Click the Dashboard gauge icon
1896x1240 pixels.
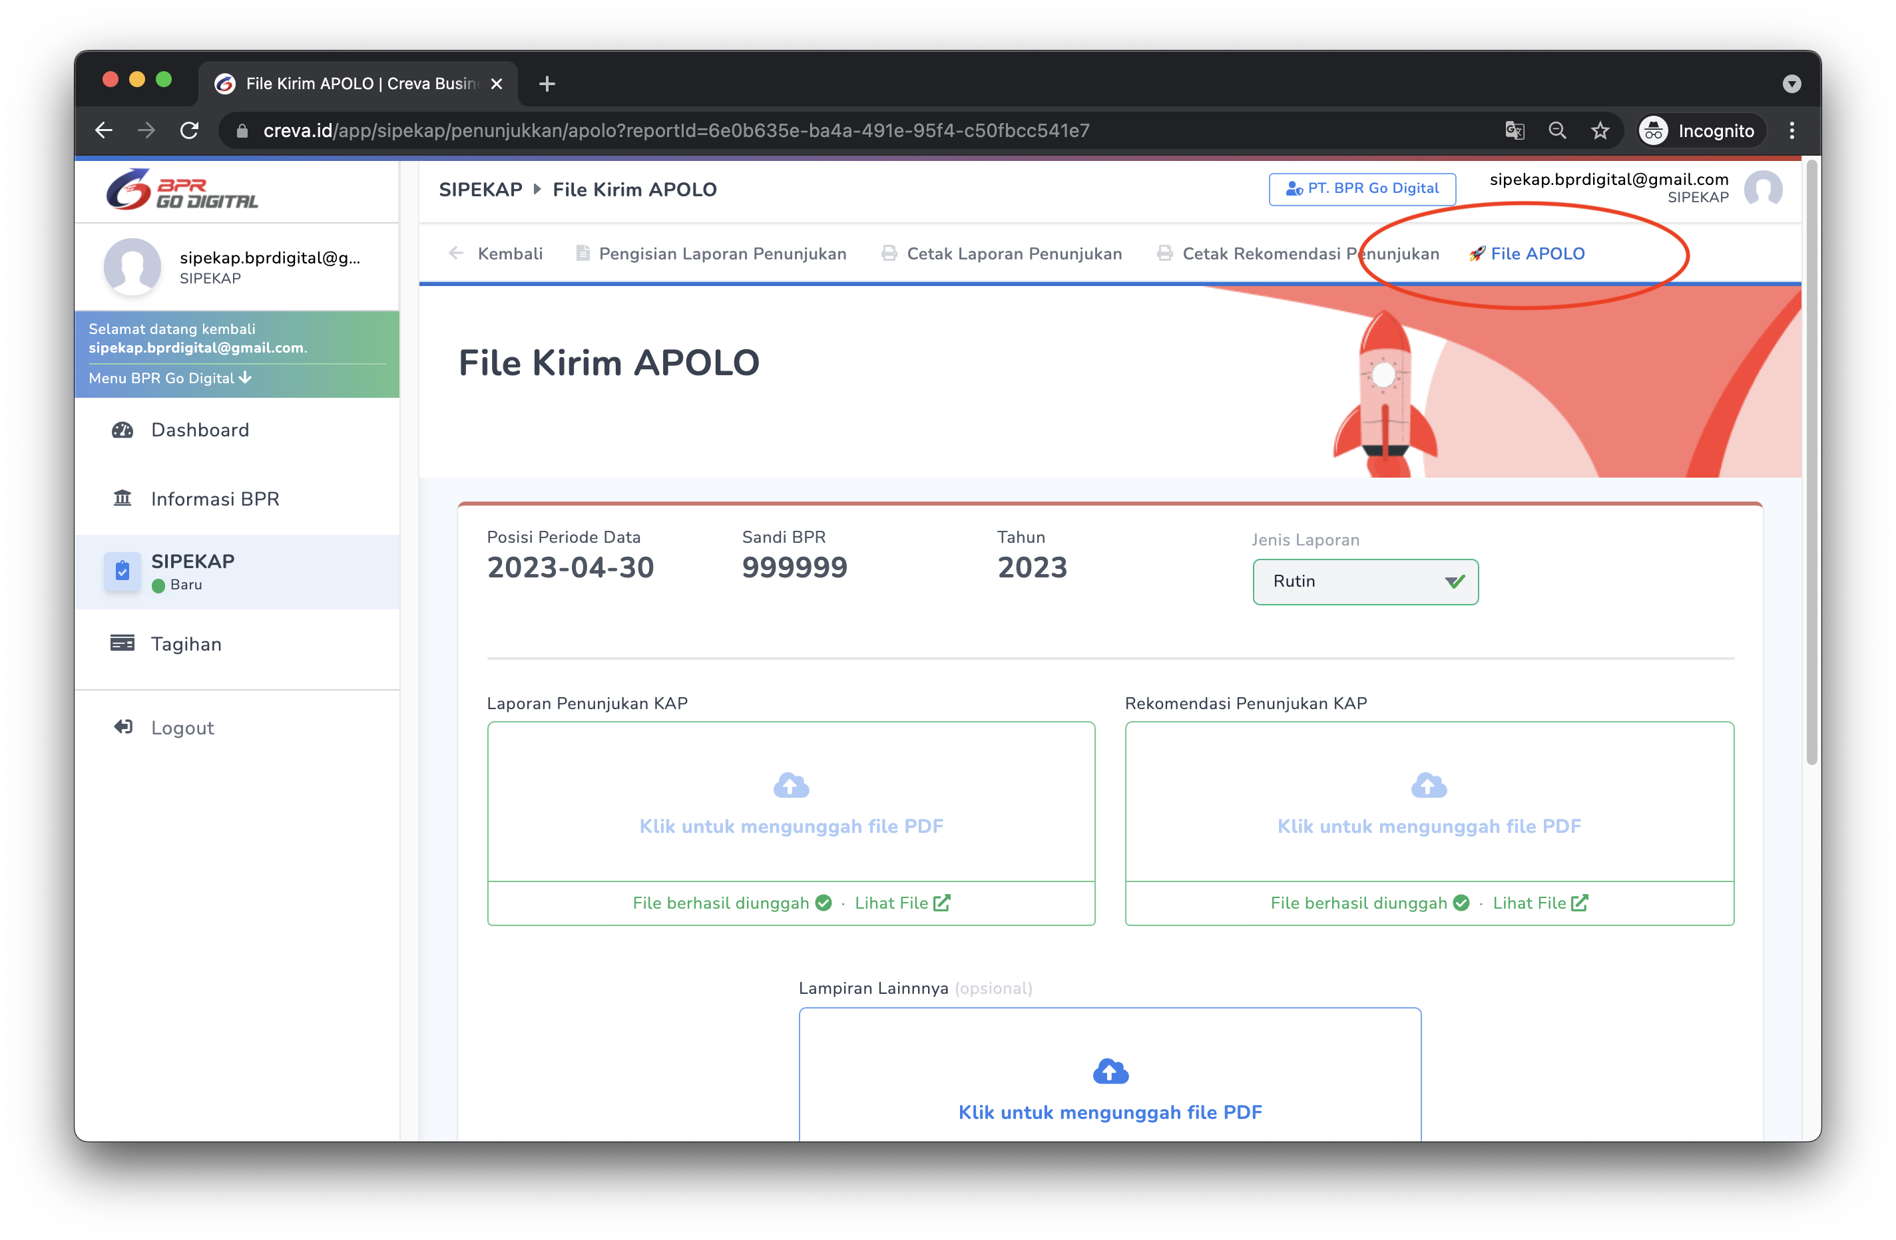click(x=122, y=430)
